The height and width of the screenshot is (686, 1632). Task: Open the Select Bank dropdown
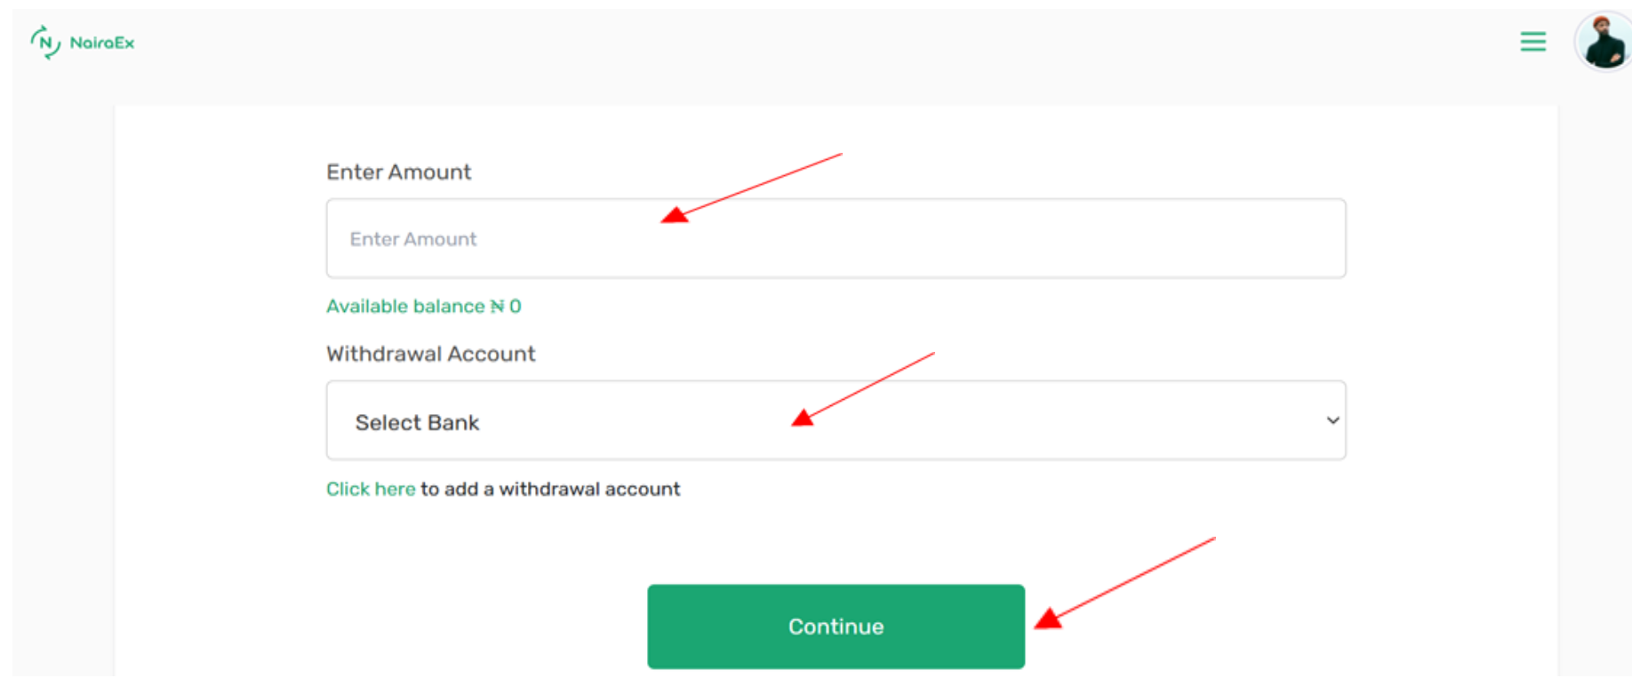[836, 420]
